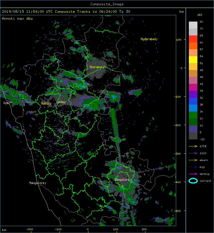Screen dimensions: 214x233
Task: Select the dark orange swatch between 60 and 57
Action: point(193,46)
